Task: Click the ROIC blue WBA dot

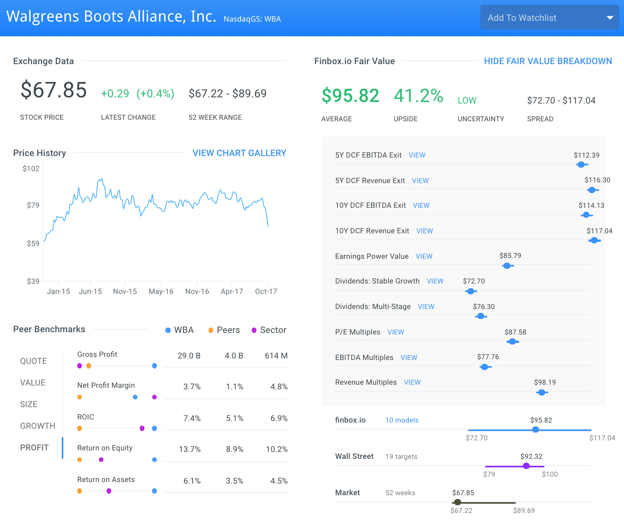Action: point(154,428)
